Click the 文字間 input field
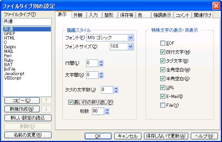This screenshot has width=222, height=142. pos(92,75)
